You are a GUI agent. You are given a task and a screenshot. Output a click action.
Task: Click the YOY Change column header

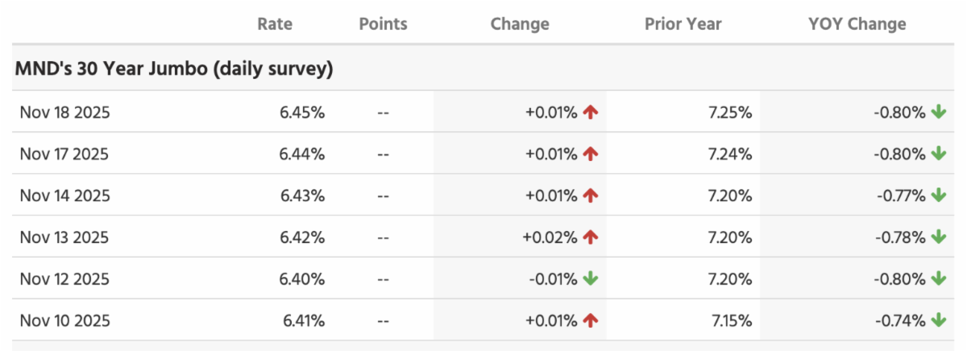(857, 24)
